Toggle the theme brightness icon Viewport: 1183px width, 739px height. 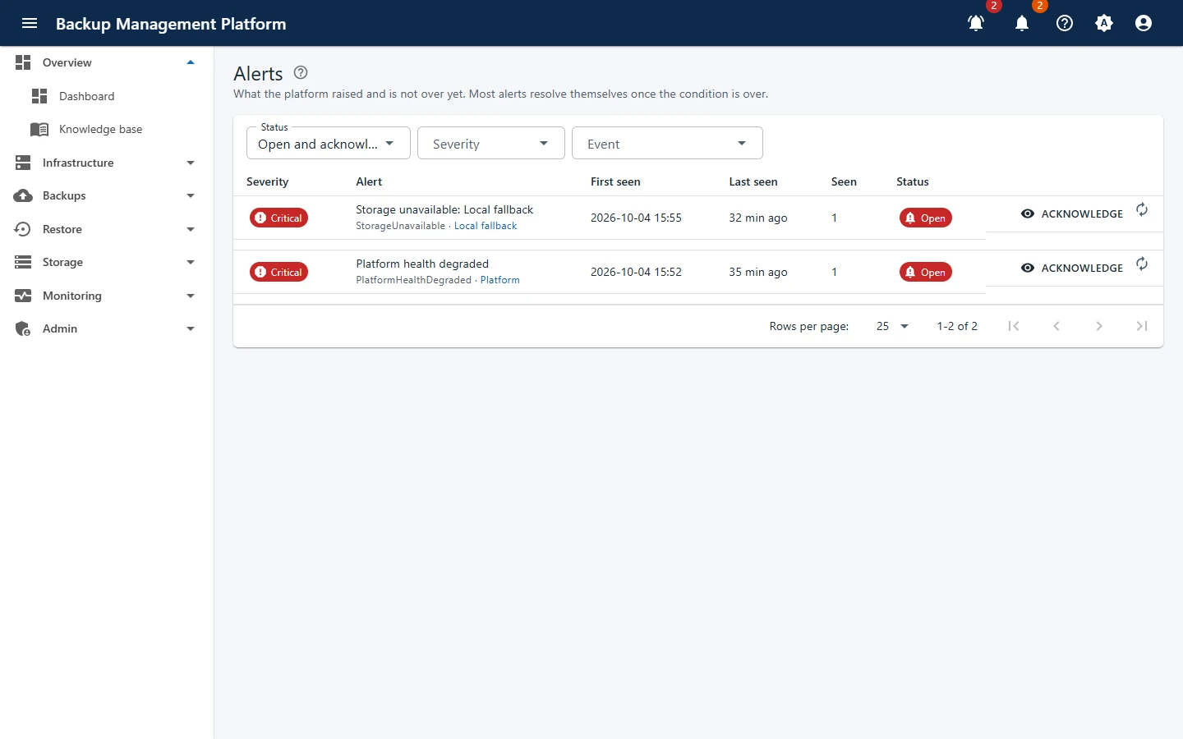pyautogui.click(x=1104, y=23)
